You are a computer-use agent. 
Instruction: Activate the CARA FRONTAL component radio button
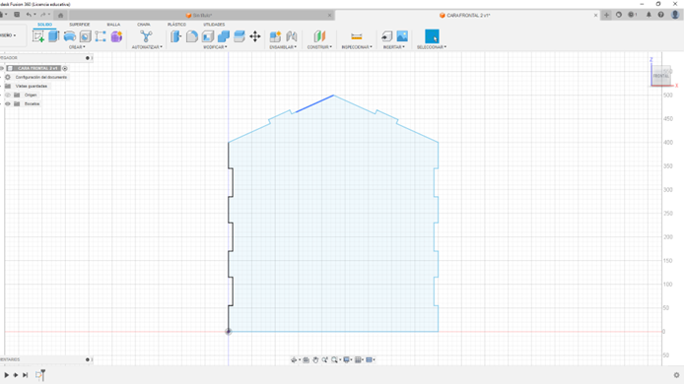65,69
